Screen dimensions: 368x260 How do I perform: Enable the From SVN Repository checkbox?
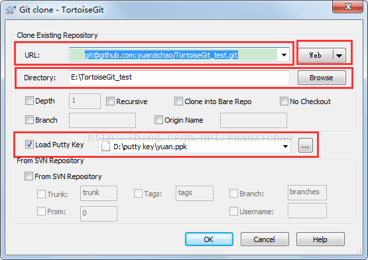29,176
